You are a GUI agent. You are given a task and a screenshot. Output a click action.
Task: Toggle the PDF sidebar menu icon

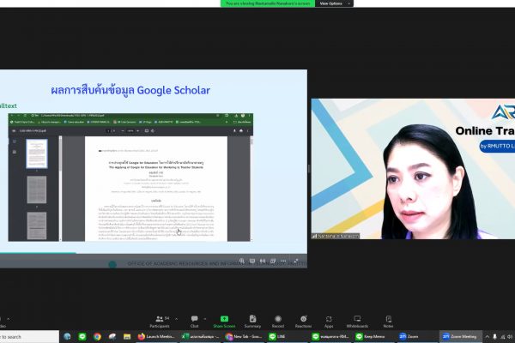click(x=14, y=130)
